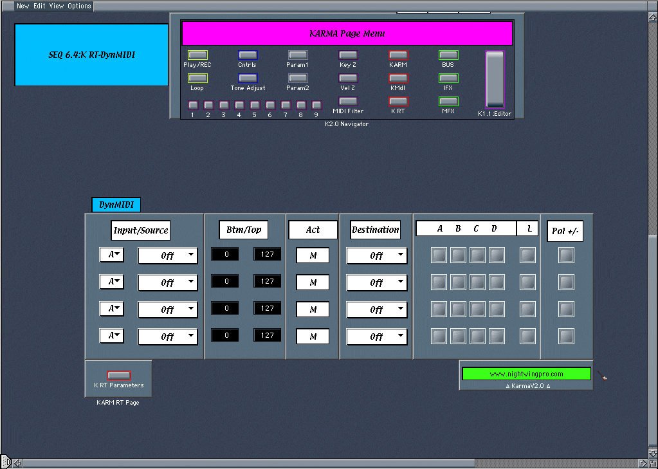Viewport: 658px width, 469px height.
Task: Open the Options menu
Action: tap(79, 6)
